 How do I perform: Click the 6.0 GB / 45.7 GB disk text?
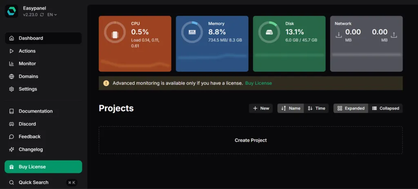[x=301, y=40]
